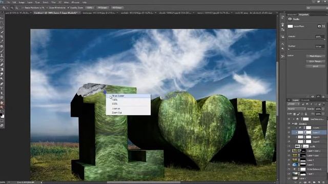Hide the Color Balance 1 layer

click(289, 169)
